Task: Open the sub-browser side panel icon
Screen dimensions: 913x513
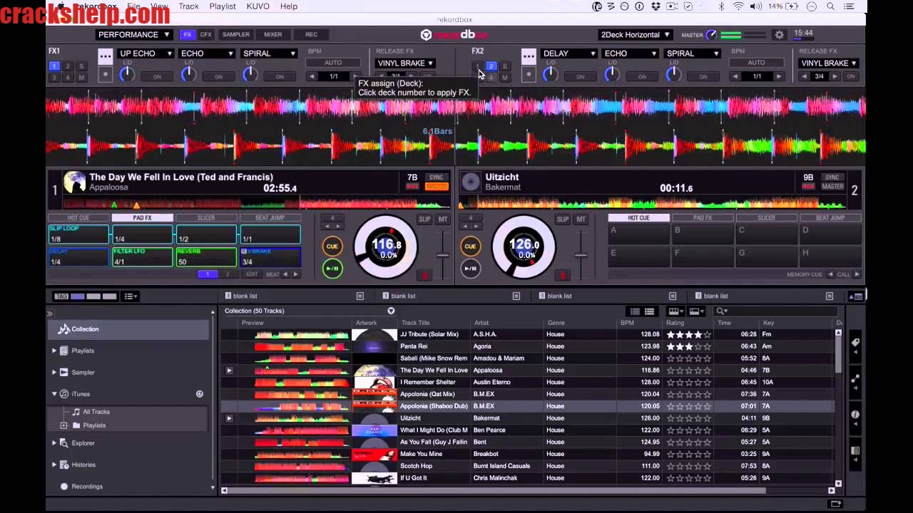Action: tap(855, 450)
